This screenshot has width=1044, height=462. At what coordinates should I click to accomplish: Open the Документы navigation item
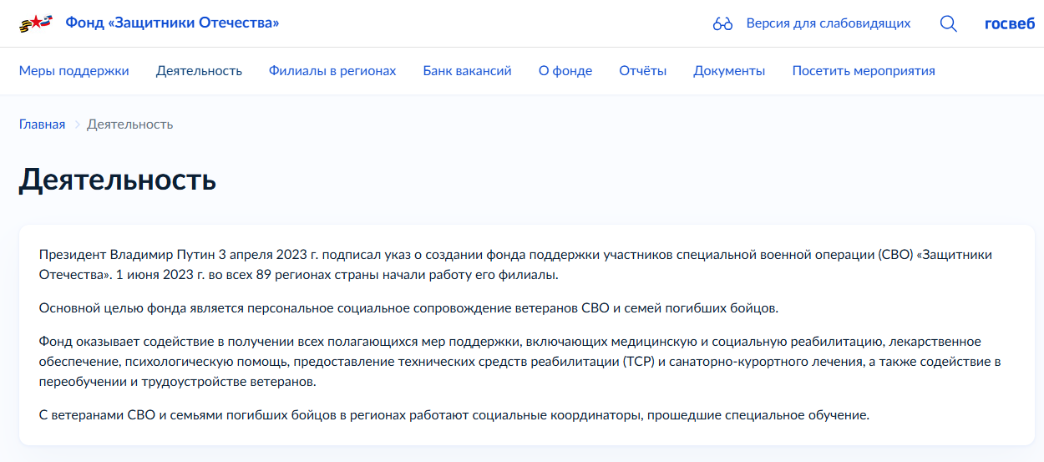pyautogui.click(x=729, y=71)
